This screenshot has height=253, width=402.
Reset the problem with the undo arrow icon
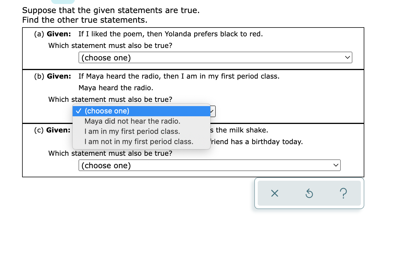click(x=309, y=193)
